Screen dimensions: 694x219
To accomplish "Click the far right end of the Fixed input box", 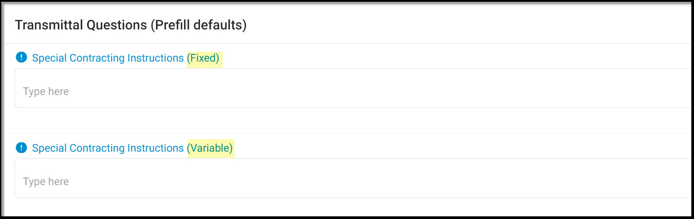I will point(686,88).
